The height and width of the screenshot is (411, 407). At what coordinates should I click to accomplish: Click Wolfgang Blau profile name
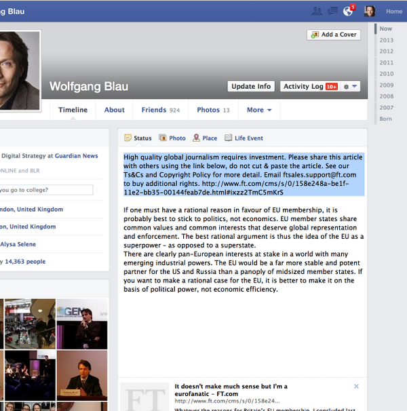89,86
